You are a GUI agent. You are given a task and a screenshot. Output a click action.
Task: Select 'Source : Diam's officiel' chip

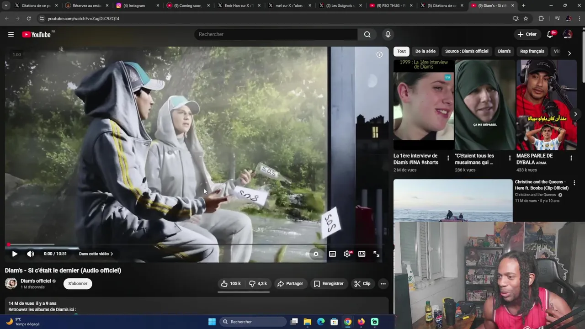coord(467,51)
